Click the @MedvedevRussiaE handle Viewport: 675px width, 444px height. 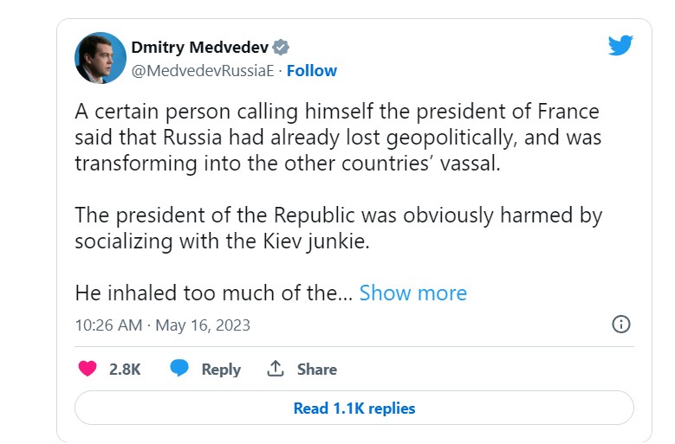(203, 70)
